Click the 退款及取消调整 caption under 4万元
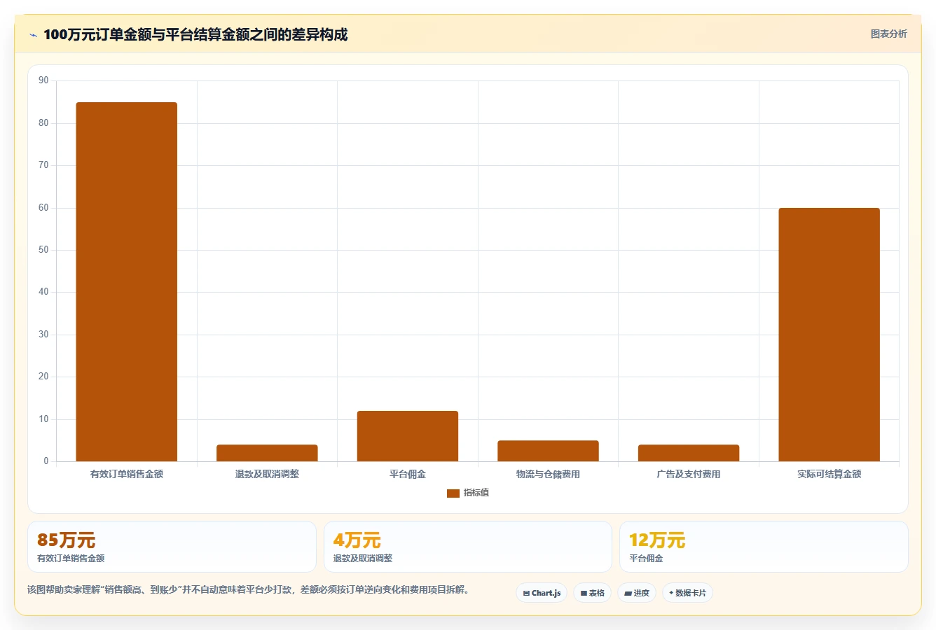This screenshot has width=936, height=630. pyautogui.click(x=363, y=559)
